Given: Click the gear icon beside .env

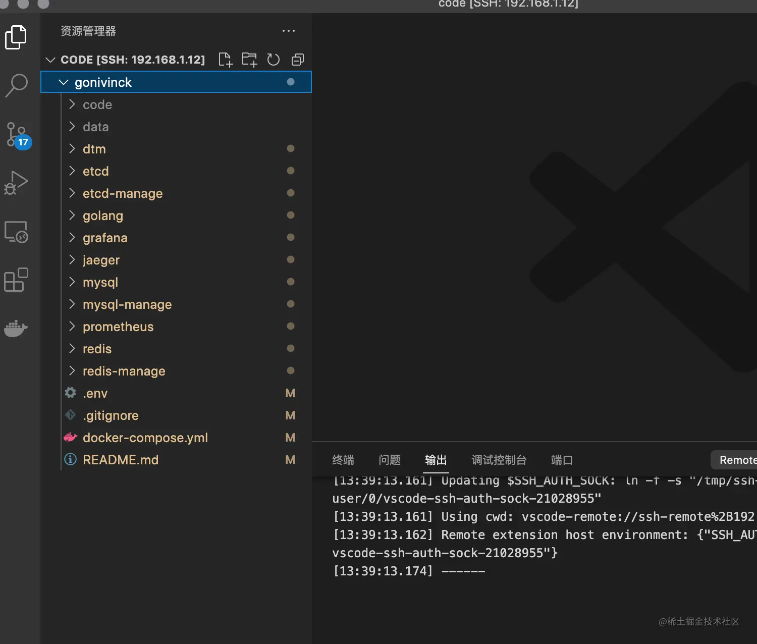Looking at the screenshot, I should pos(71,393).
